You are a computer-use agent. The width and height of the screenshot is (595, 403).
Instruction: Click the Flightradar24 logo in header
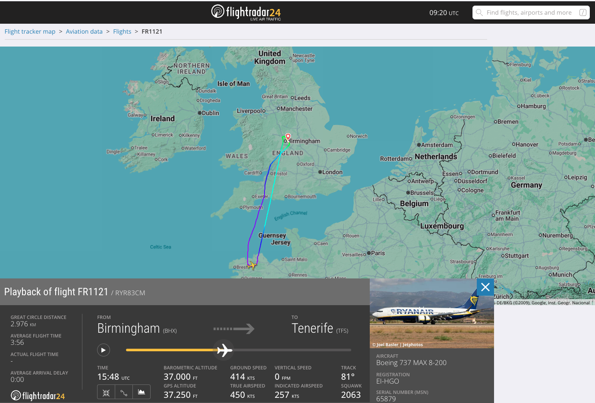click(246, 12)
